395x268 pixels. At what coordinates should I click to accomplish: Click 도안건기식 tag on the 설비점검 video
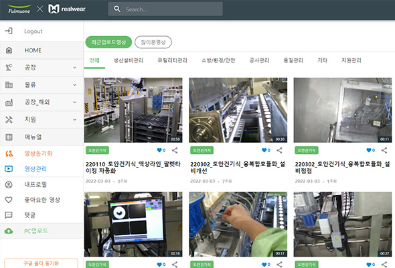[307, 150]
